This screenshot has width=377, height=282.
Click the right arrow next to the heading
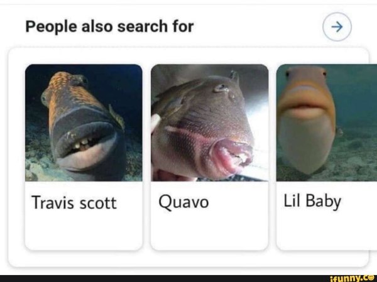click(x=337, y=26)
